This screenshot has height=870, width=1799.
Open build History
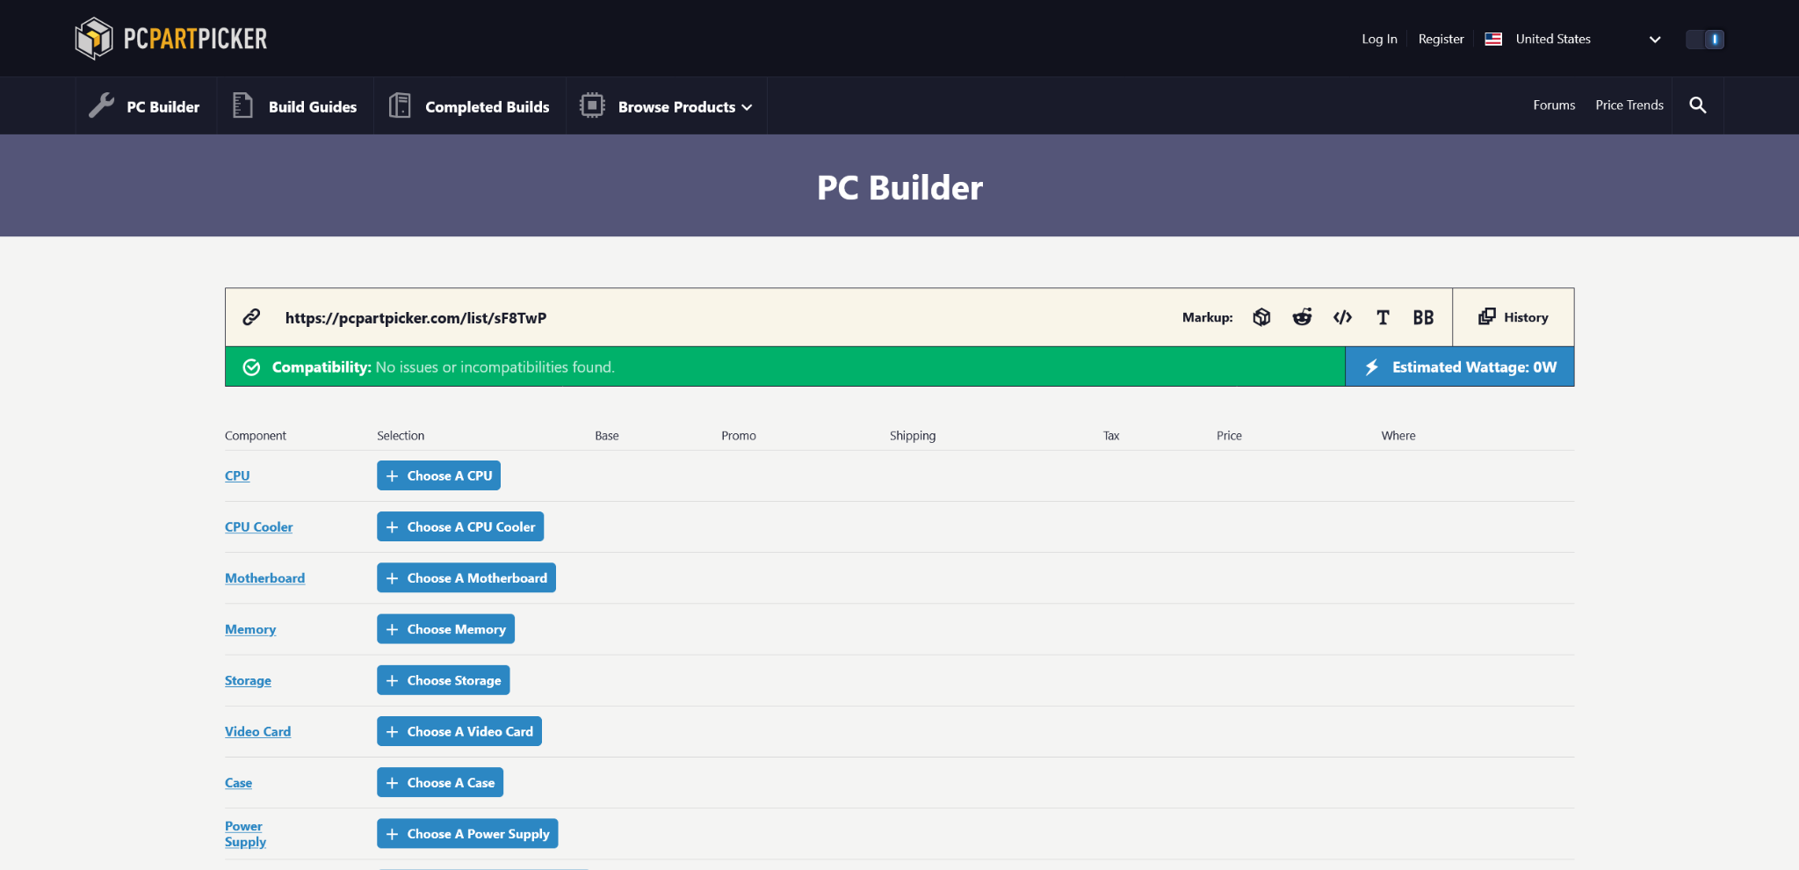[x=1514, y=317]
